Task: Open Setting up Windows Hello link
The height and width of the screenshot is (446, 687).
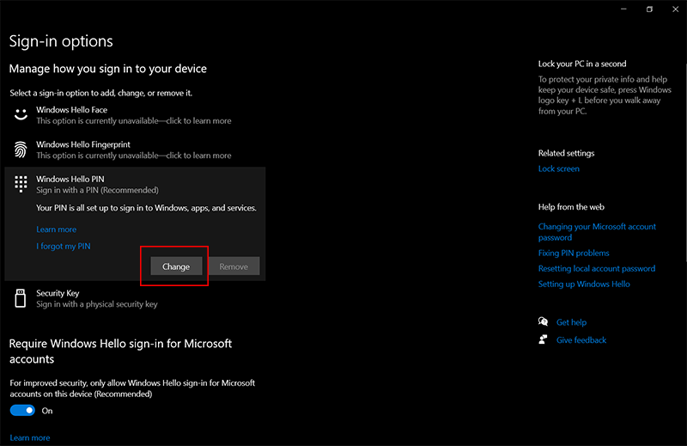Action: [x=584, y=284]
